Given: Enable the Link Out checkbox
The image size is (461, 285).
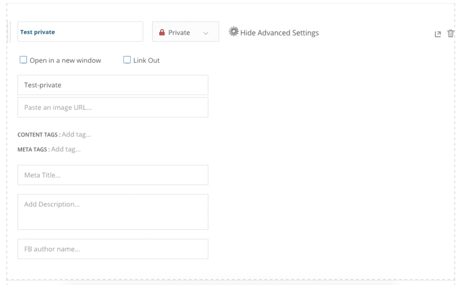Looking at the screenshot, I should (x=127, y=60).
